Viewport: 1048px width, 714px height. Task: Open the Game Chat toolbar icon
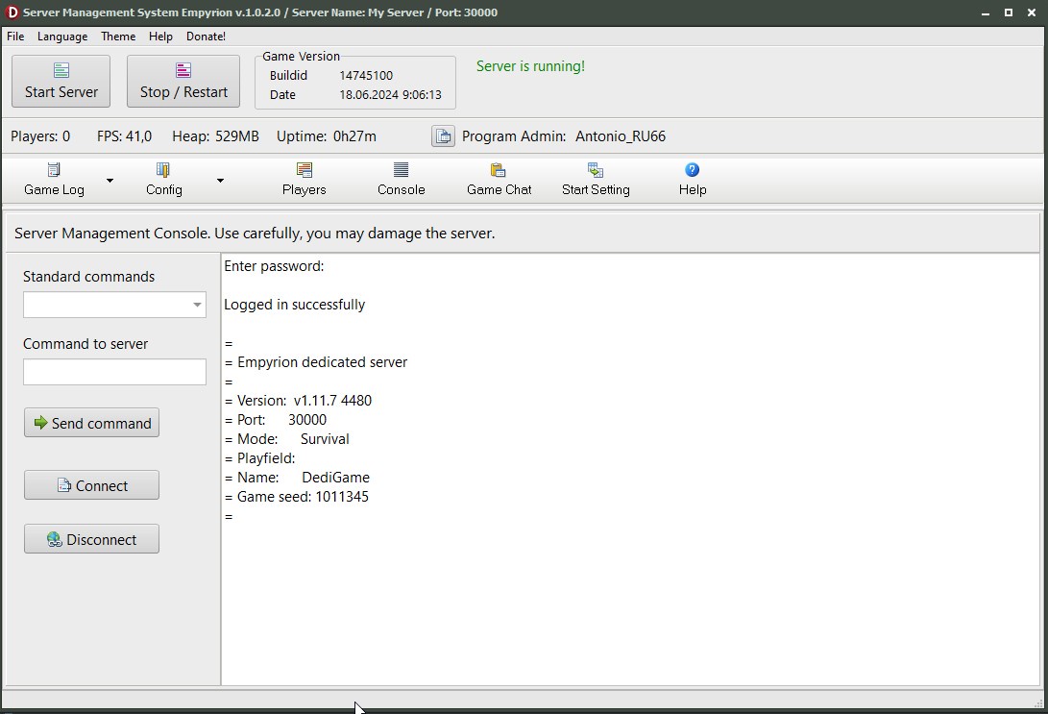point(500,179)
